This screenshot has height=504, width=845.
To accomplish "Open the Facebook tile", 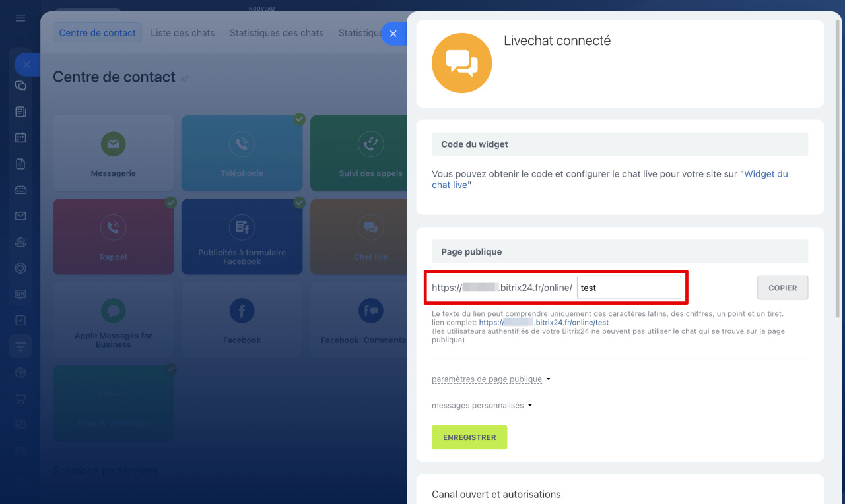I will (x=242, y=320).
